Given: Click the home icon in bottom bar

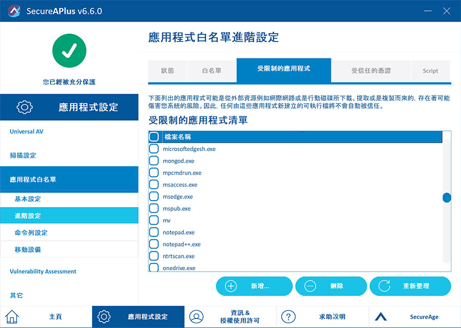Looking at the screenshot, I should (12, 317).
